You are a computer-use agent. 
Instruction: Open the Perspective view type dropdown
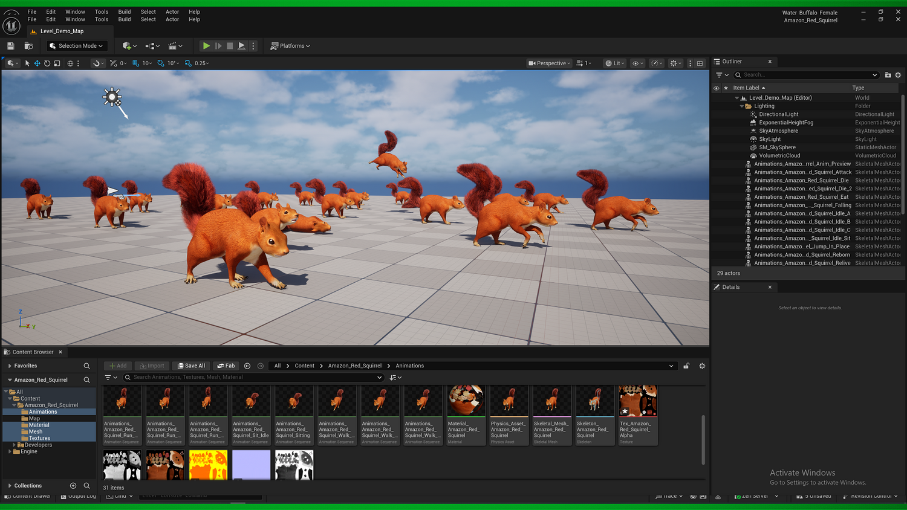tap(549, 63)
